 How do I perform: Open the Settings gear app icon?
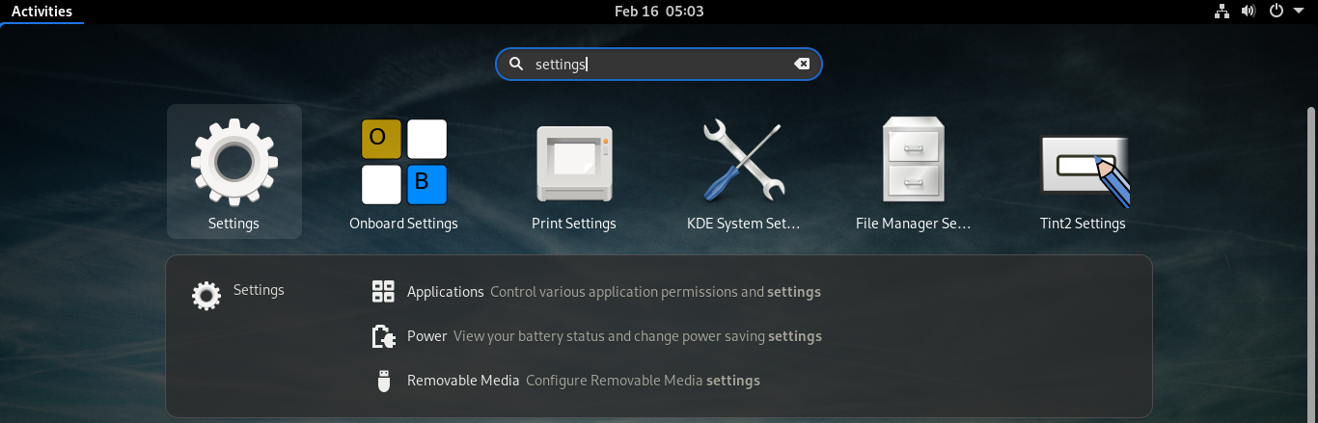click(234, 162)
